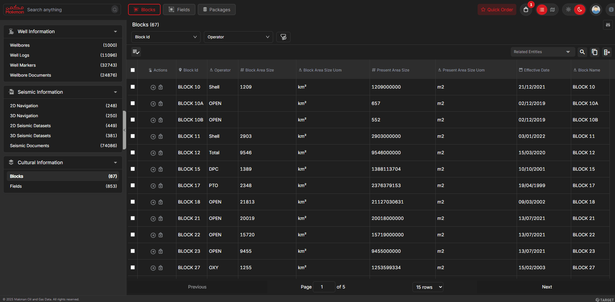615x302 pixels.
Task: Enable light theme with the sun toggle
Action: (x=568, y=10)
